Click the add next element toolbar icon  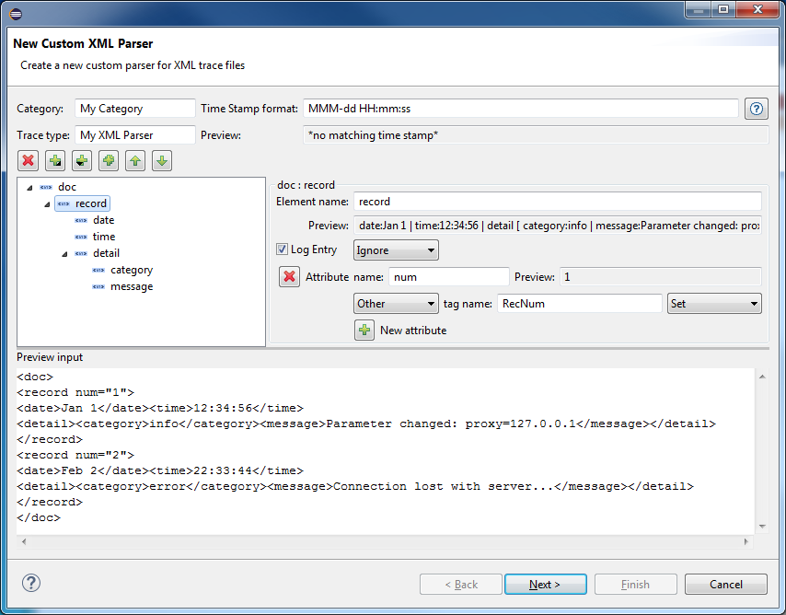point(55,161)
